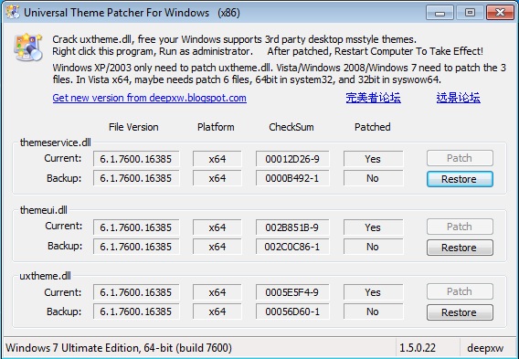The image size is (519, 359).
Task: Click deepxw author name in status bar
Action: pos(485,348)
